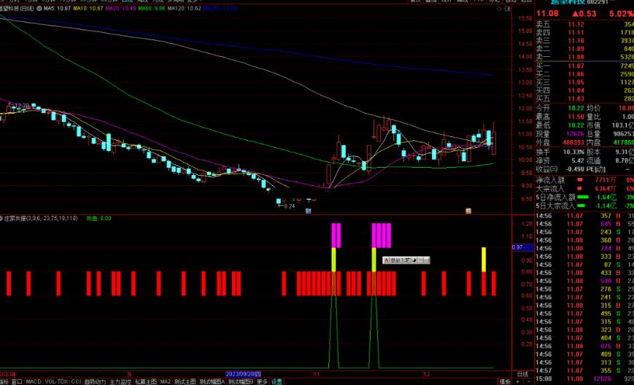This screenshot has width=634, height=385.
Task: Click the 14:57 trade tick row
Action: pos(584,370)
